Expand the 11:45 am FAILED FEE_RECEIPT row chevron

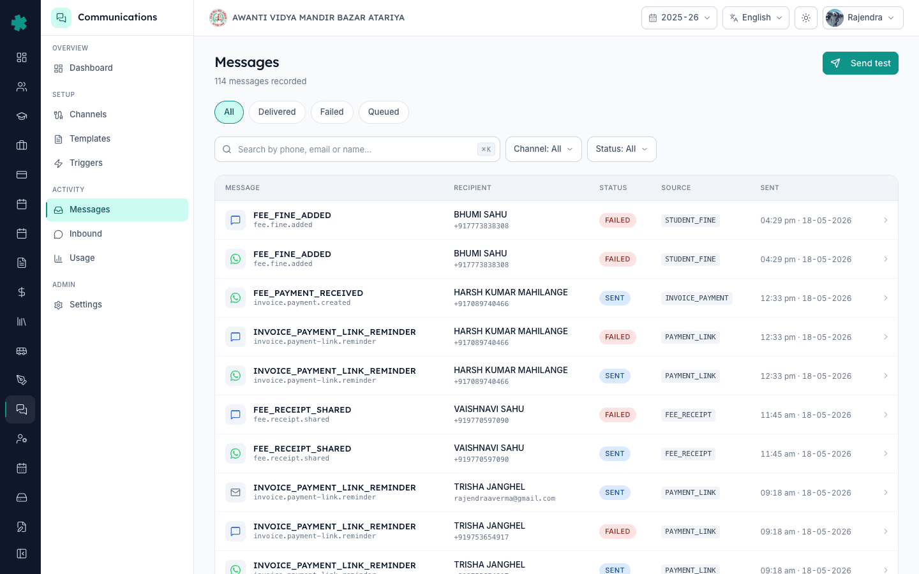point(886,415)
